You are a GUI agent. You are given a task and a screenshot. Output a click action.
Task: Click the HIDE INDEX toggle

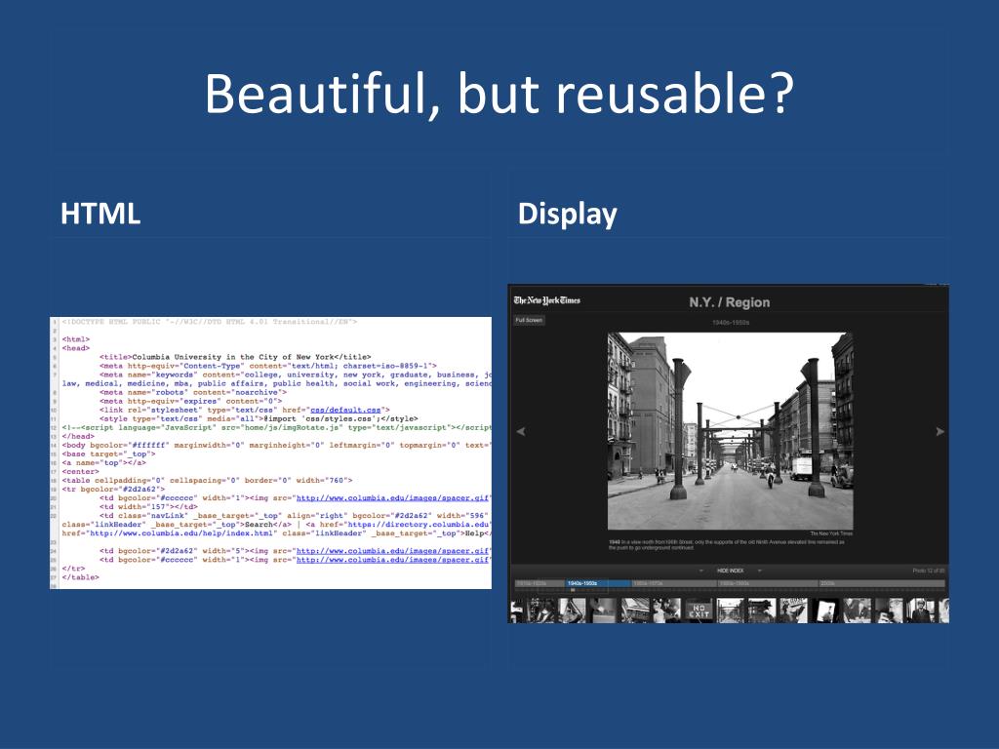tap(730, 571)
